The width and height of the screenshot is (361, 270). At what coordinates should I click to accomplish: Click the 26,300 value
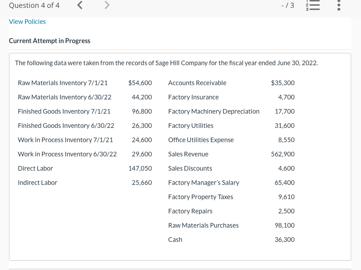click(142, 126)
